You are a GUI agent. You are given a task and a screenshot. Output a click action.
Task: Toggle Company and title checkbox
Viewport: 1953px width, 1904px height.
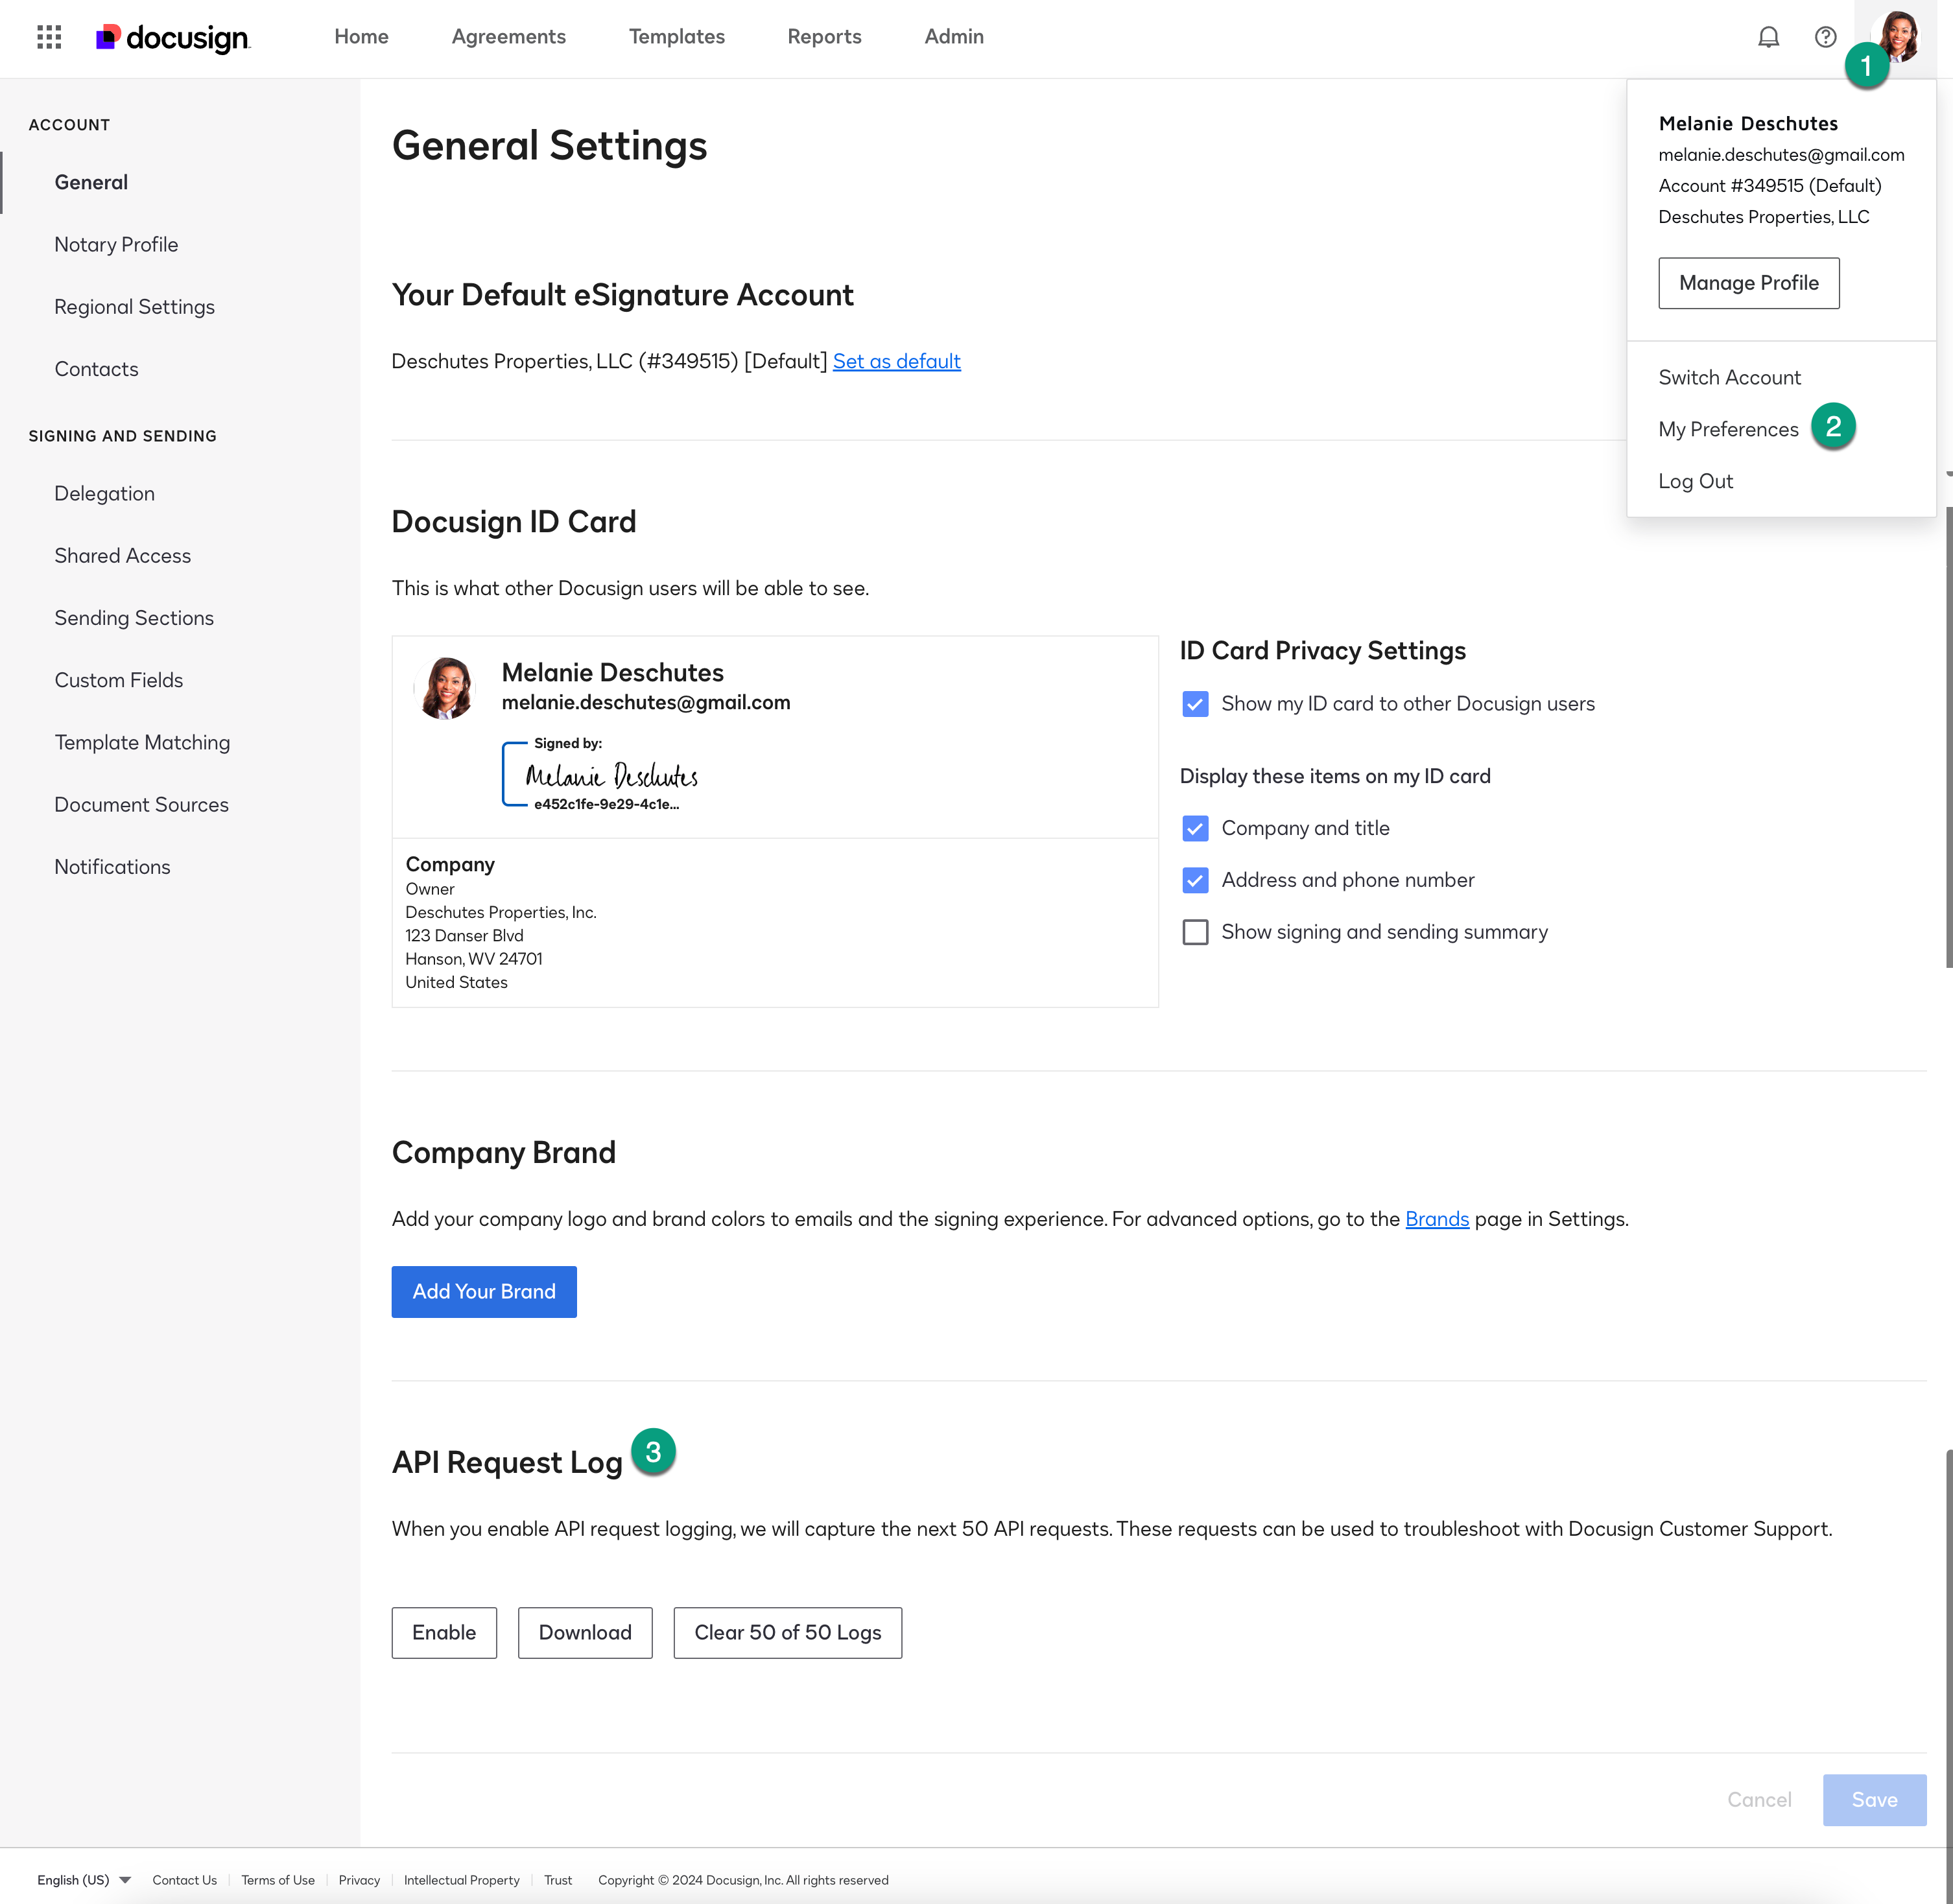(x=1195, y=828)
